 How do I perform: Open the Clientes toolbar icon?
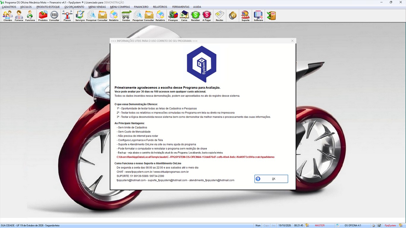click(x=8, y=16)
